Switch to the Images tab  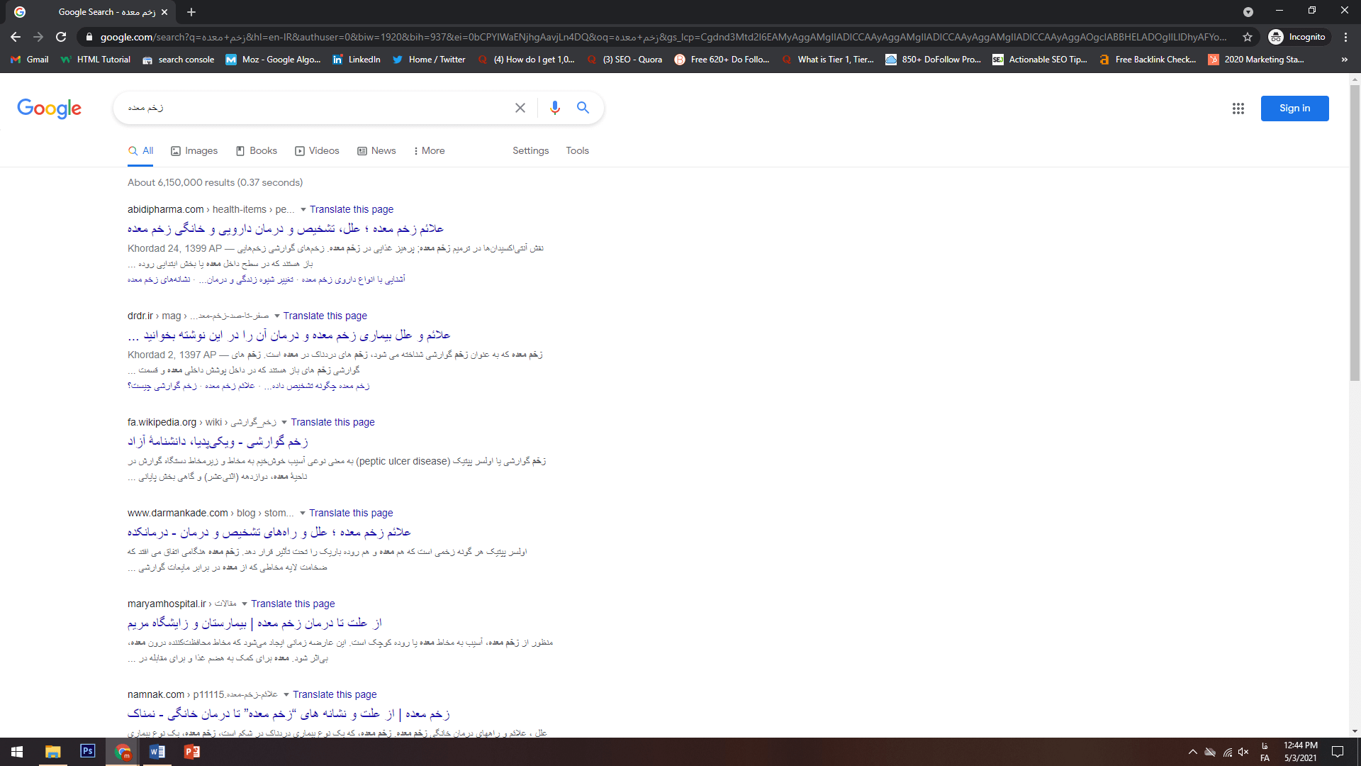click(x=194, y=151)
